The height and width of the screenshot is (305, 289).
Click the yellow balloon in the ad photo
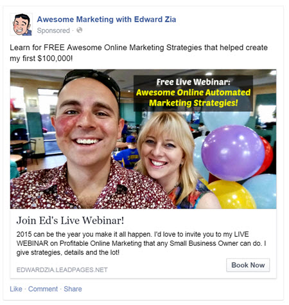pos(232,194)
